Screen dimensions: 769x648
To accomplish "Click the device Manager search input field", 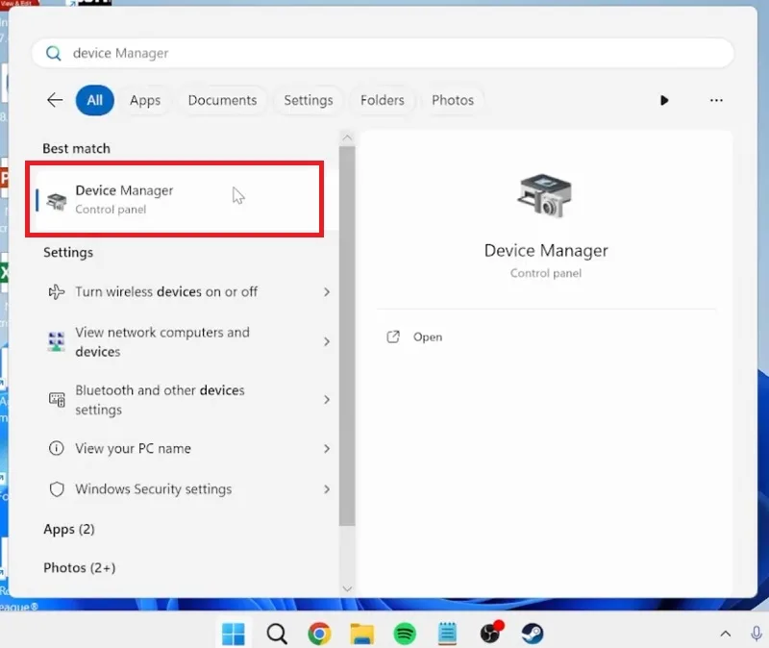I will click(383, 53).
